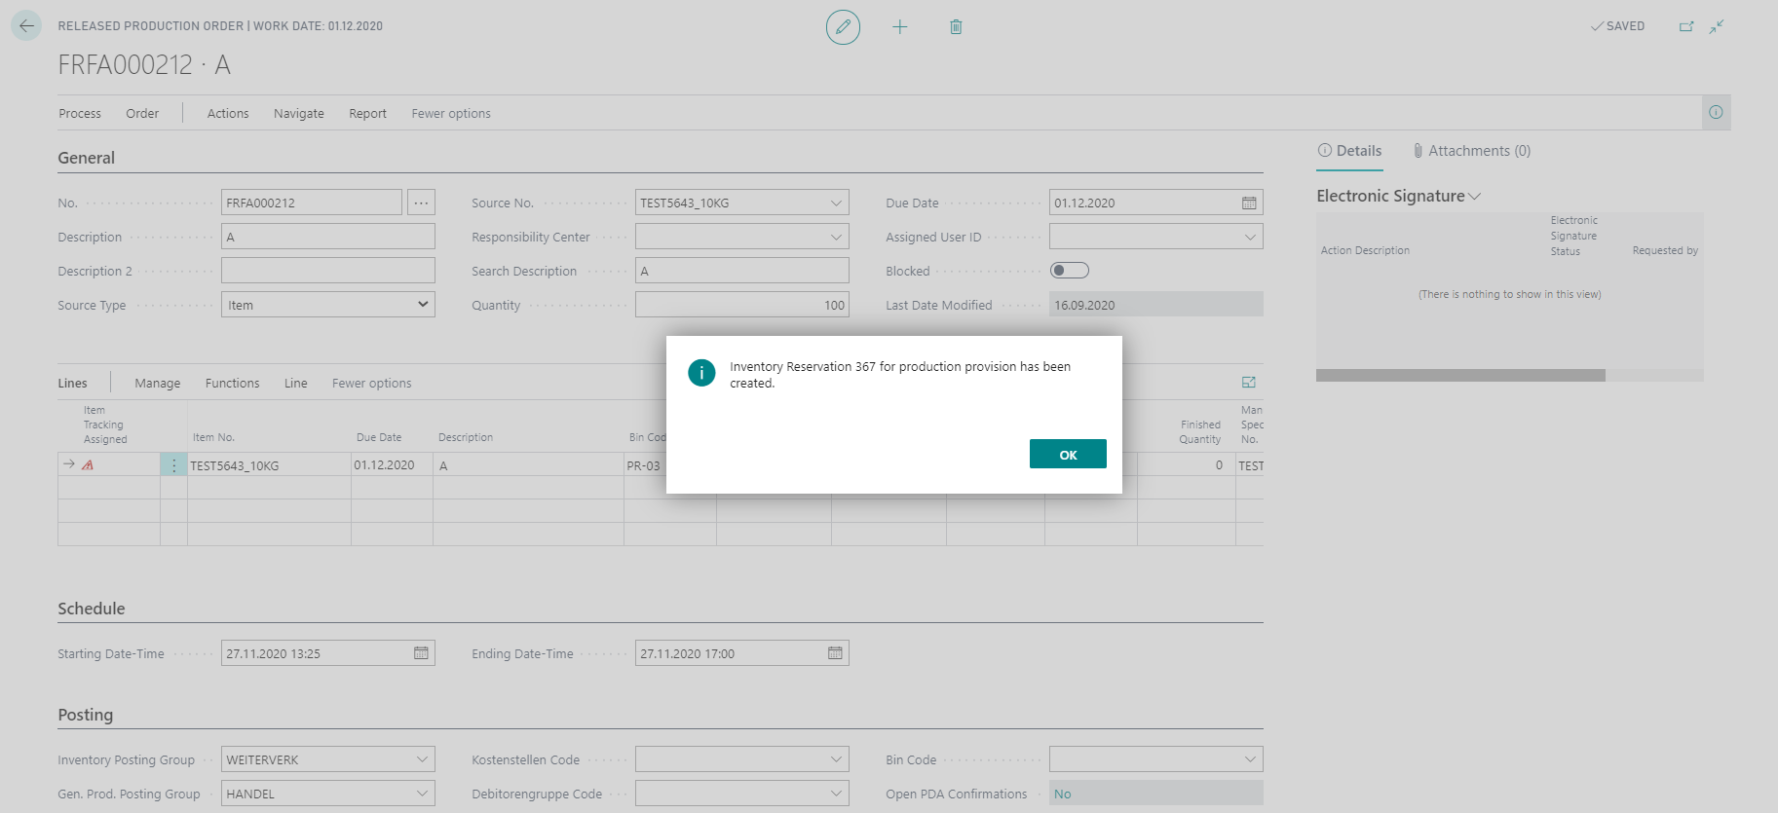Open the Order menu
Viewport: 1778px width, 813px height.
[142, 113]
